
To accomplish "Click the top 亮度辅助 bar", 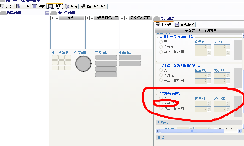I will pos(106,57).
